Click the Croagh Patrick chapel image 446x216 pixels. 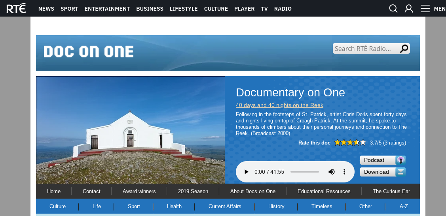point(130,130)
